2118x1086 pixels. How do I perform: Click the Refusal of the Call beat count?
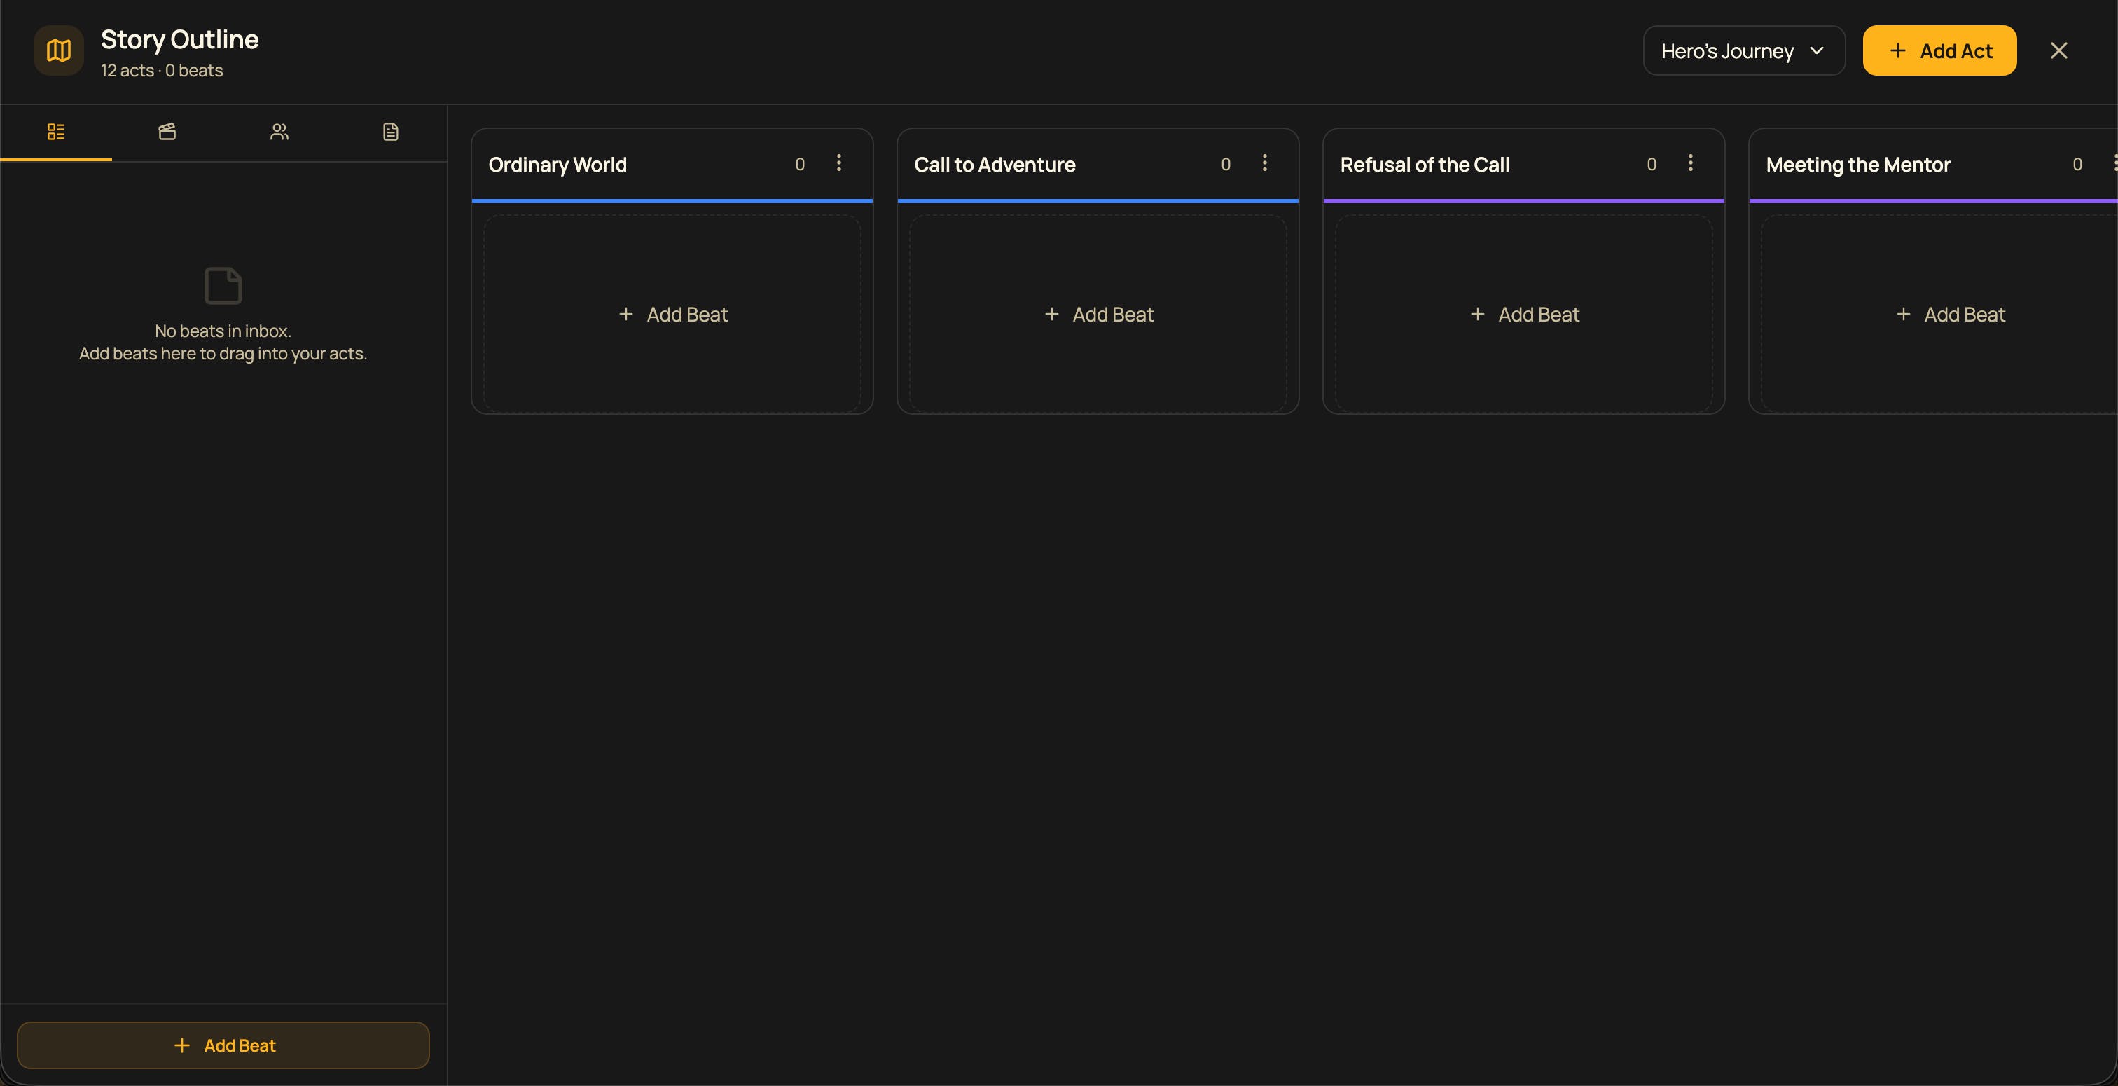tap(1651, 165)
